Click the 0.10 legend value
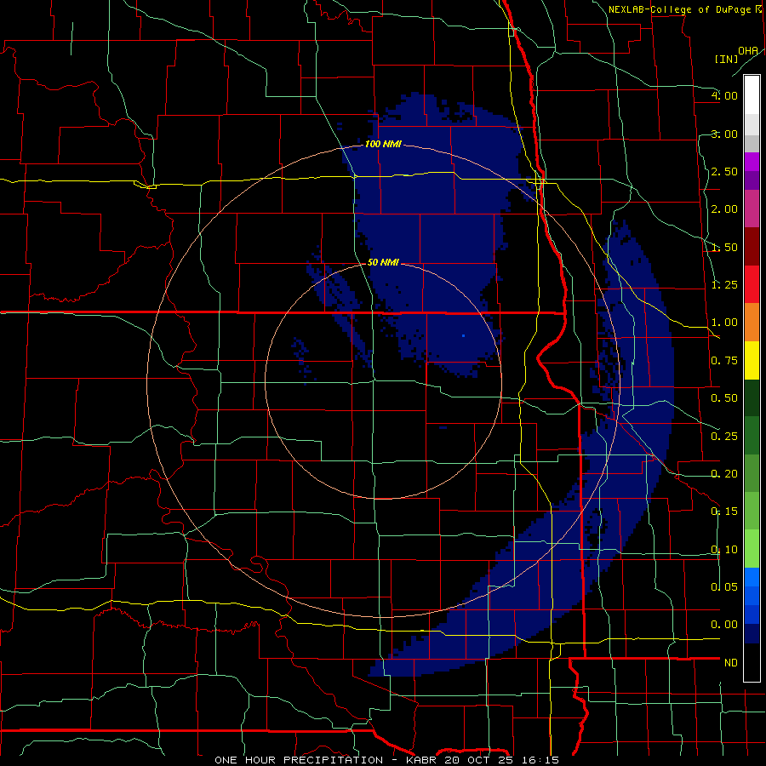The width and height of the screenshot is (766, 766). [724, 549]
